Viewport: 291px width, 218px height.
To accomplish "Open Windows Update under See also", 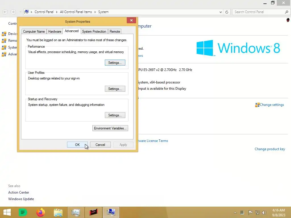I will pos(21,199).
